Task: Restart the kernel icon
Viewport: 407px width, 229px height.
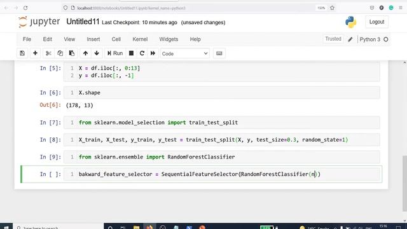Action: point(142,53)
